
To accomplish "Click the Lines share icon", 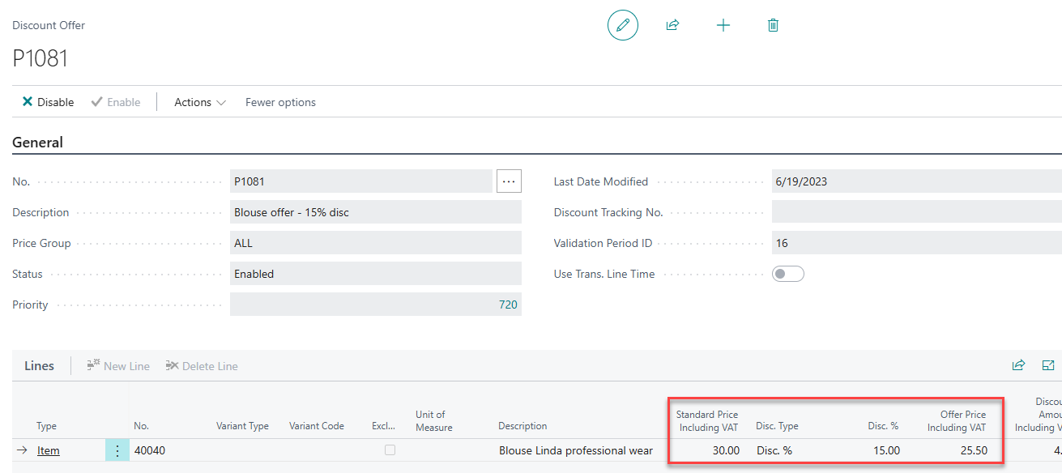I will pyautogui.click(x=1018, y=365).
